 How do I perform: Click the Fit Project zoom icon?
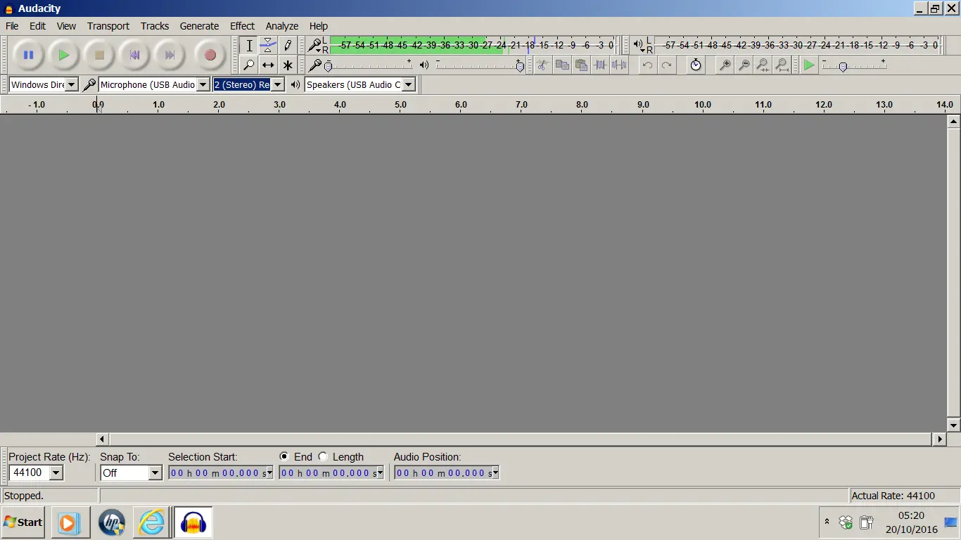pos(782,65)
